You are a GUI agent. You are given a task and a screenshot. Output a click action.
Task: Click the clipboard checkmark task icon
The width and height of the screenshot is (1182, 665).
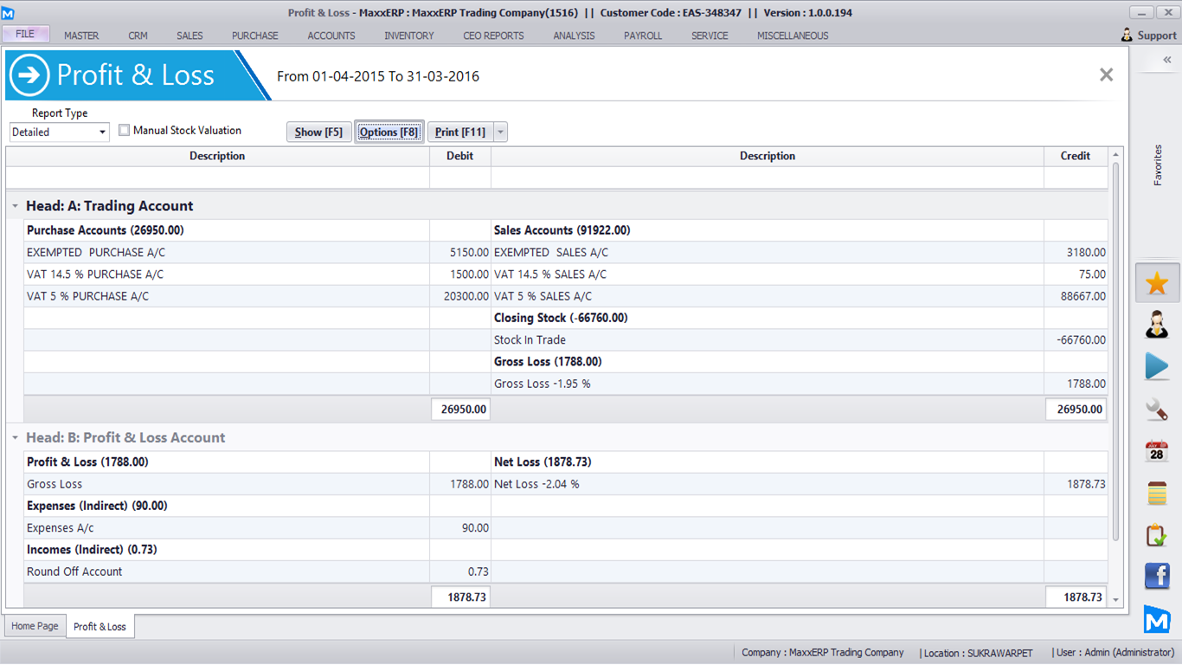[1157, 535]
